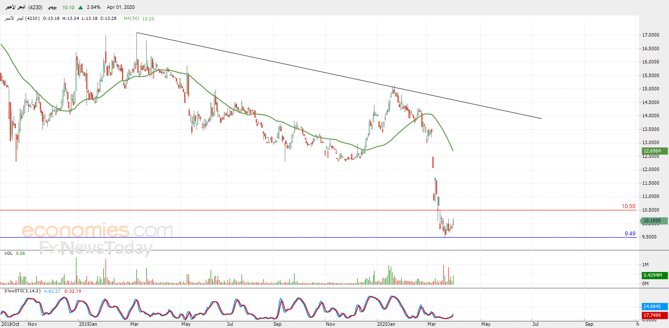Click the 2018Oct time axis label
Screen dimensions: 669x328
click(x=10, y=324)
